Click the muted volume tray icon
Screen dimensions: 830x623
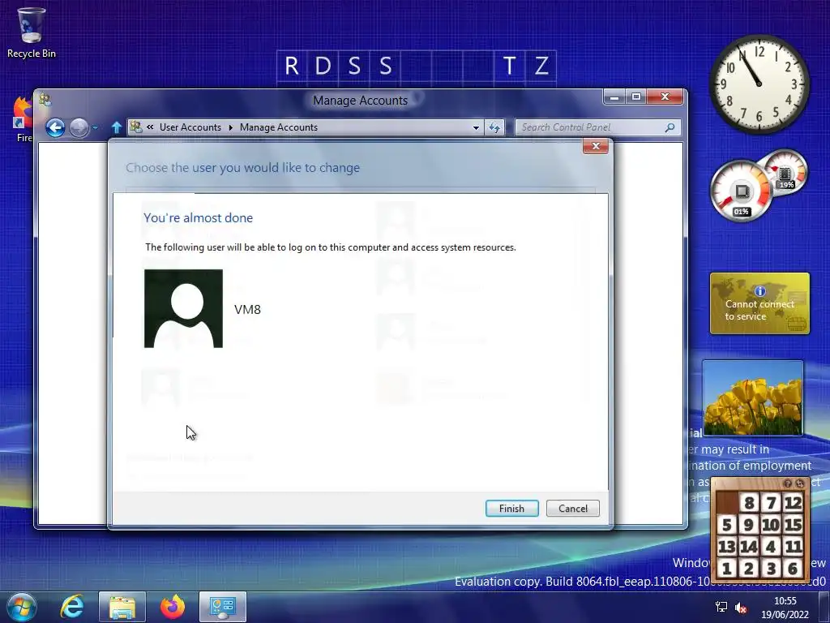(741, 608)
